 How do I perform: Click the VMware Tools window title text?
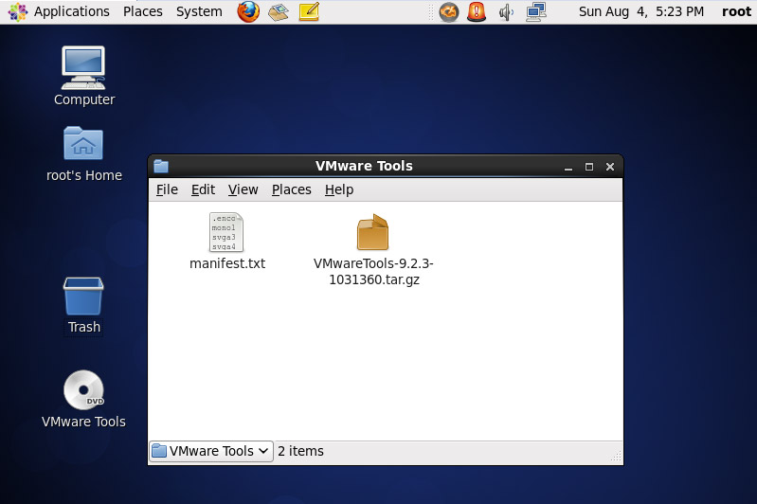(364, 166)
